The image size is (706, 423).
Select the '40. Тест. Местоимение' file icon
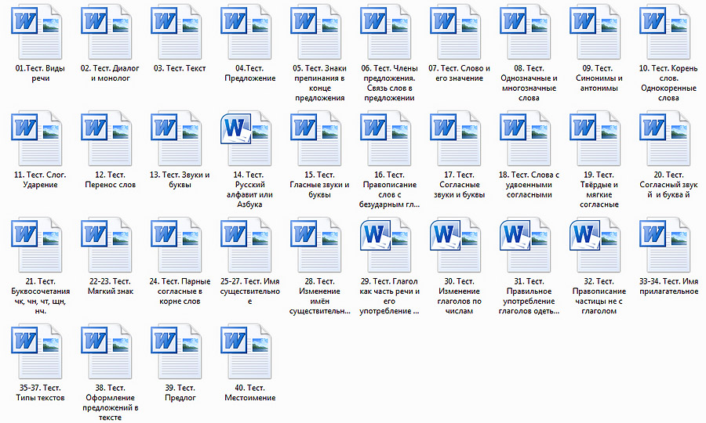click(x=246, y=352)
